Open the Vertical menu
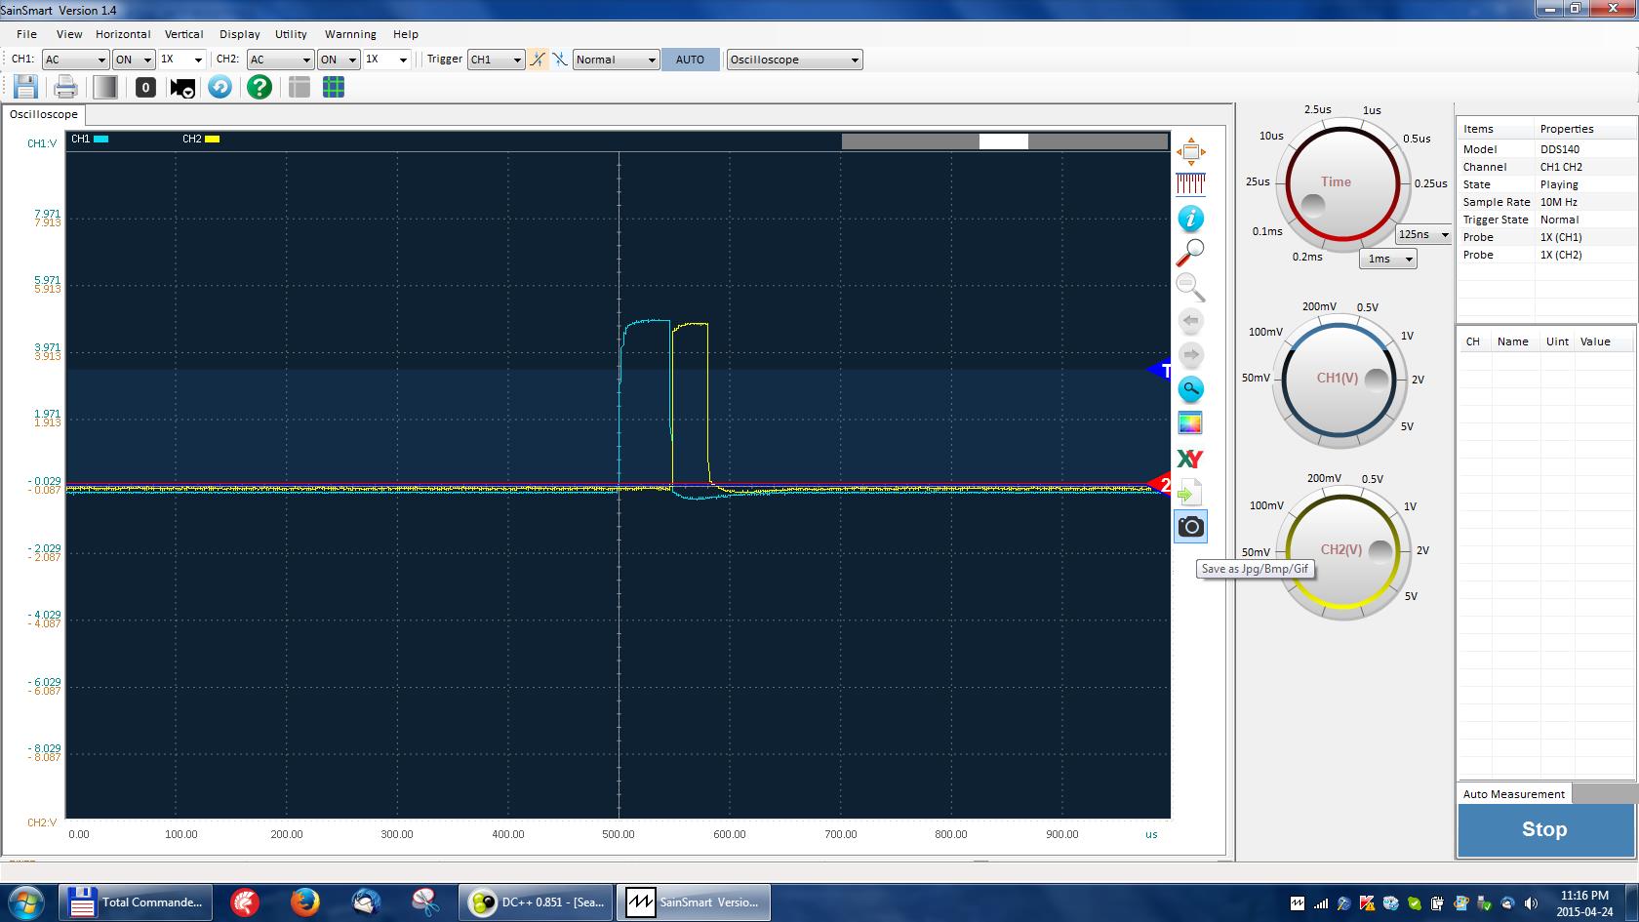The image size is (1639, 922). 183,34
